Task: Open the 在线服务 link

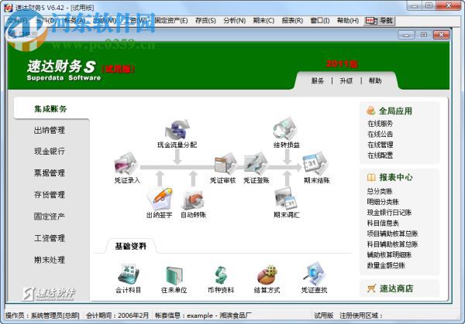Action: [381, 124]
